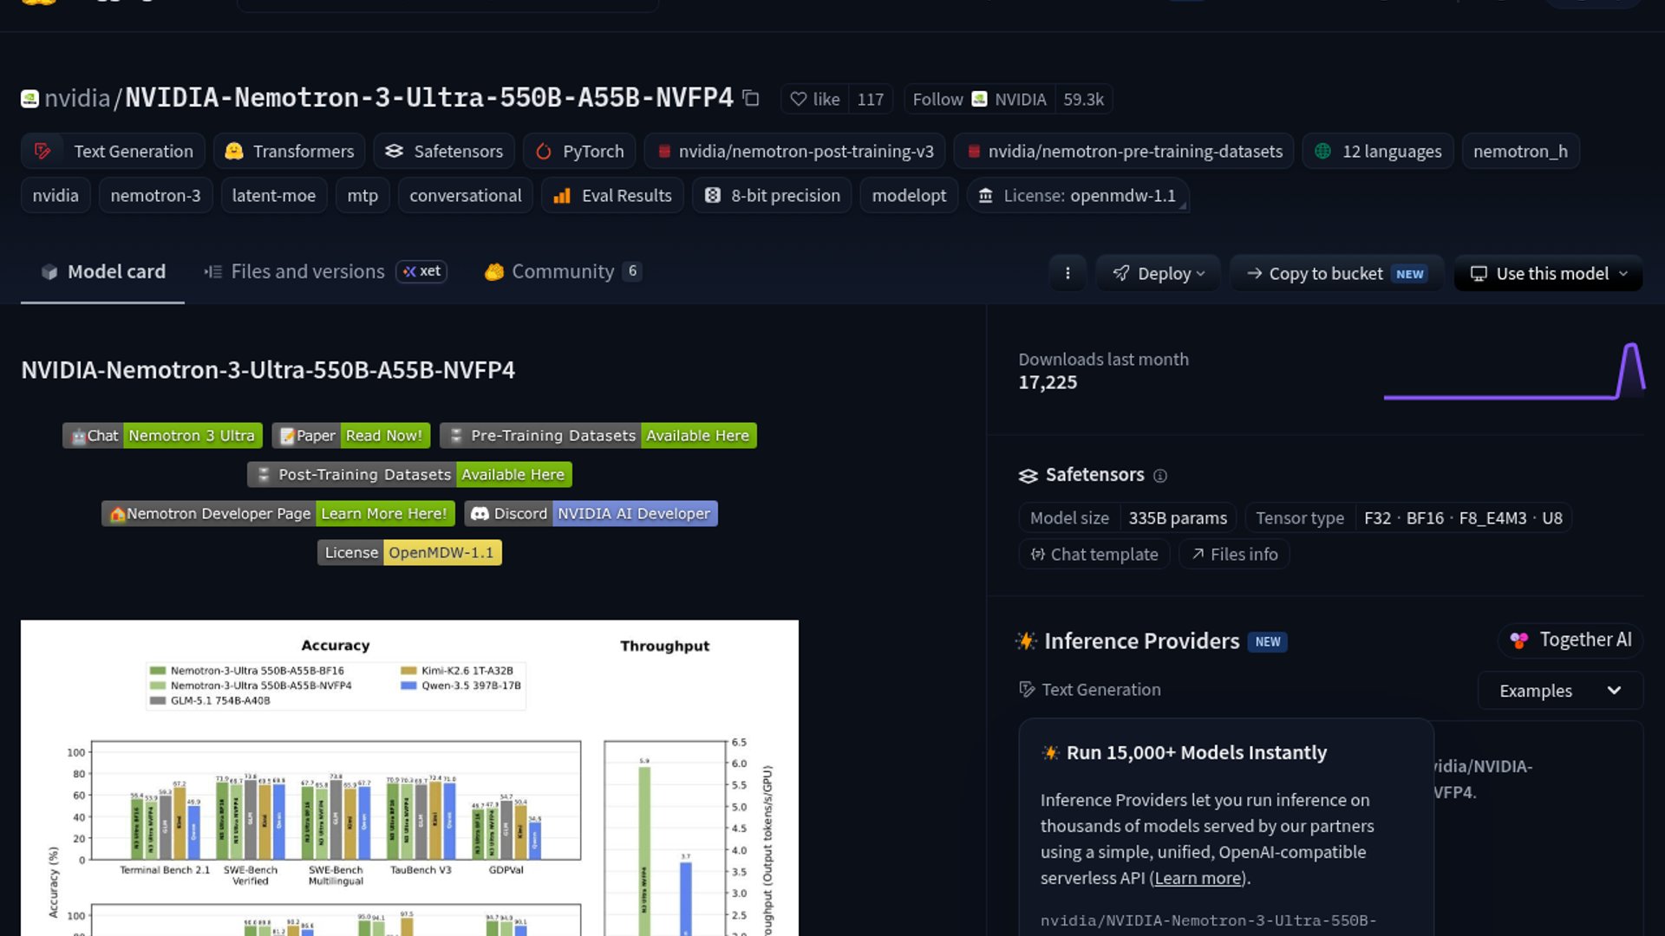Screen dimensions: 1665x936
Task: Click the PyTorch tag
Action: (x=579, y=152)
